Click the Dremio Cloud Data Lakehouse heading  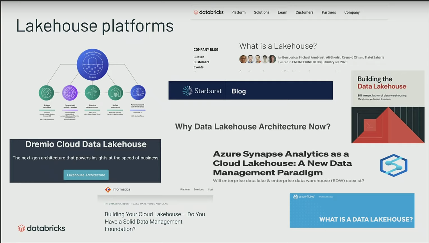coord(86,144)
